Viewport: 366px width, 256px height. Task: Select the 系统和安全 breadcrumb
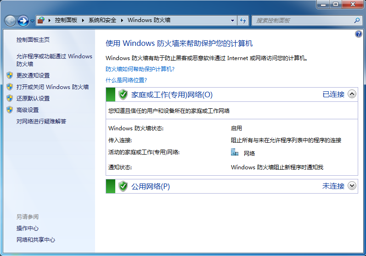point(102,20)
